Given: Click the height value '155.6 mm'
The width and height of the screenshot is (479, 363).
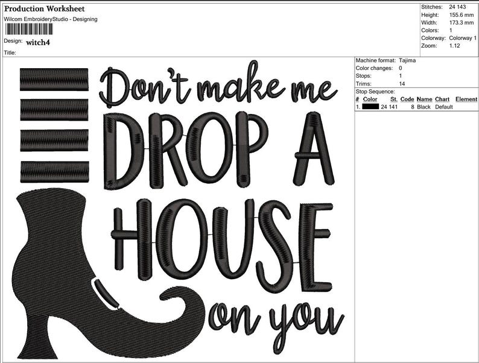Looking at the screenshot, I should click(462, 14).
